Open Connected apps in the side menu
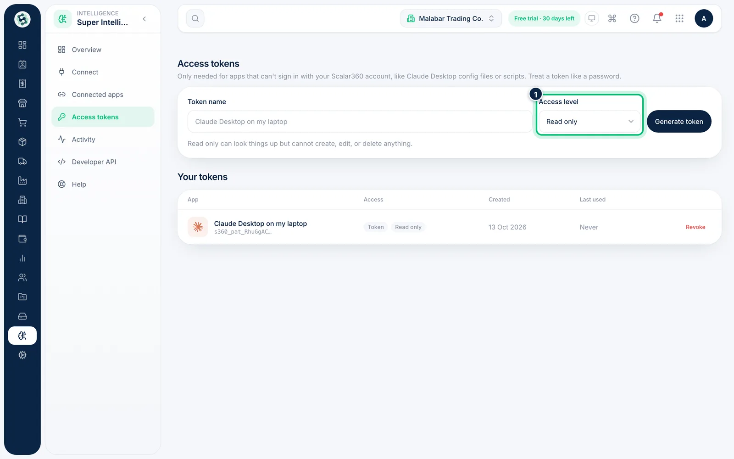734x459 pixels. click(103, 95)
